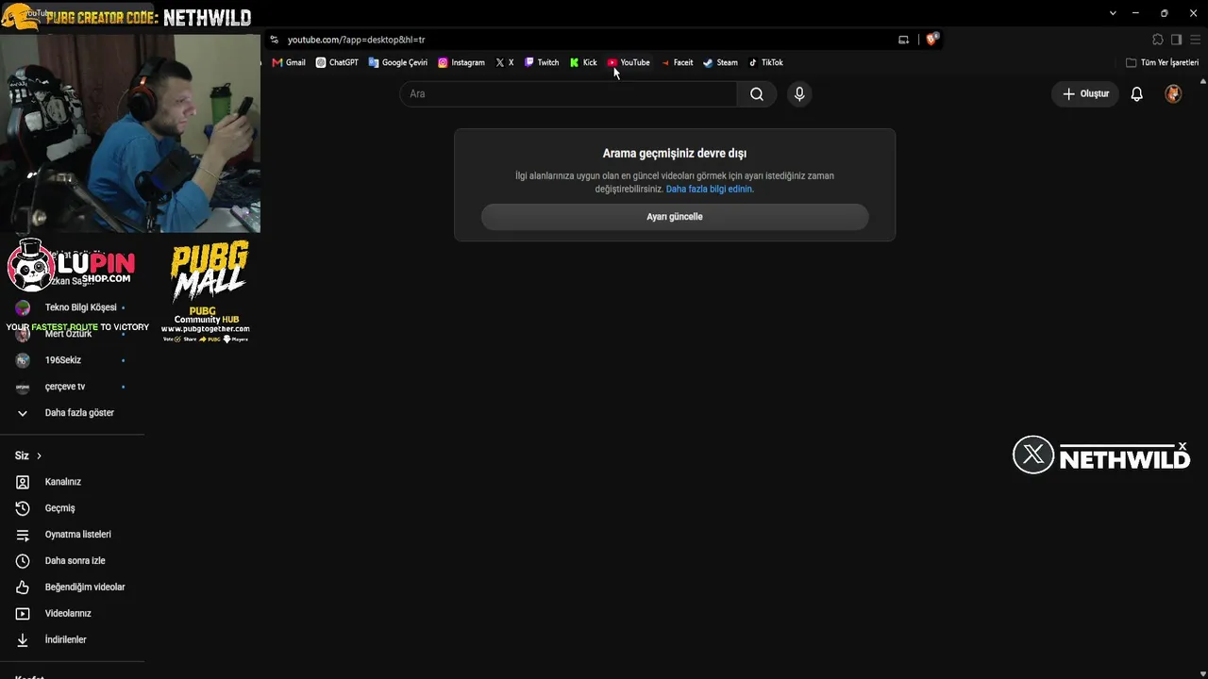Open the Siz section header

pyautogui.click(x=28, y=455)
